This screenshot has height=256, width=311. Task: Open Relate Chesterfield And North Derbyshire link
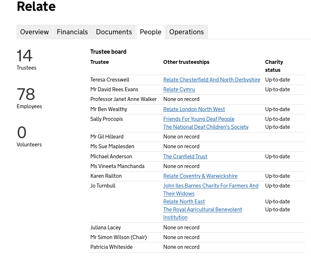click(x=211, y=80)
